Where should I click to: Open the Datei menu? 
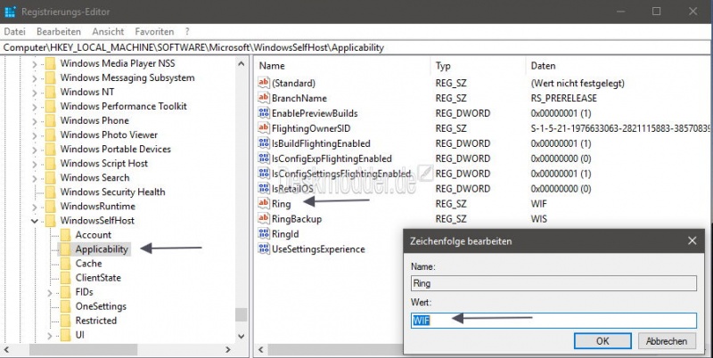[15, 31]
